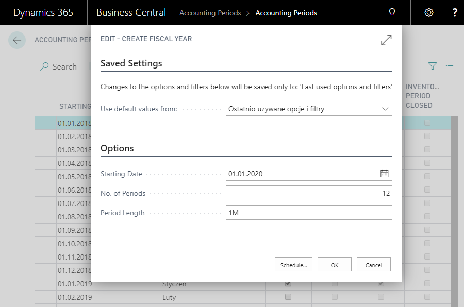The width and height of the screenshot is (464, 307).
Task: Click the Cancel button
Action: tap(373, 264)
